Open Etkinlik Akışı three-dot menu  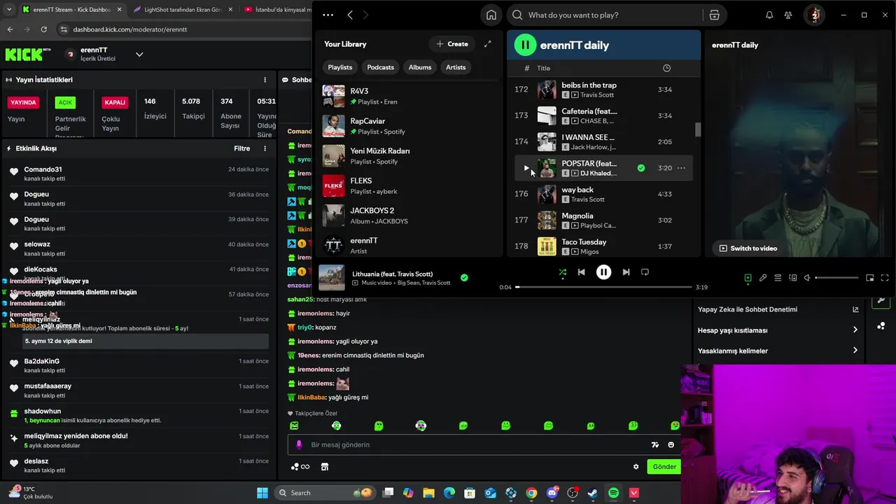[x=265, y=148]
